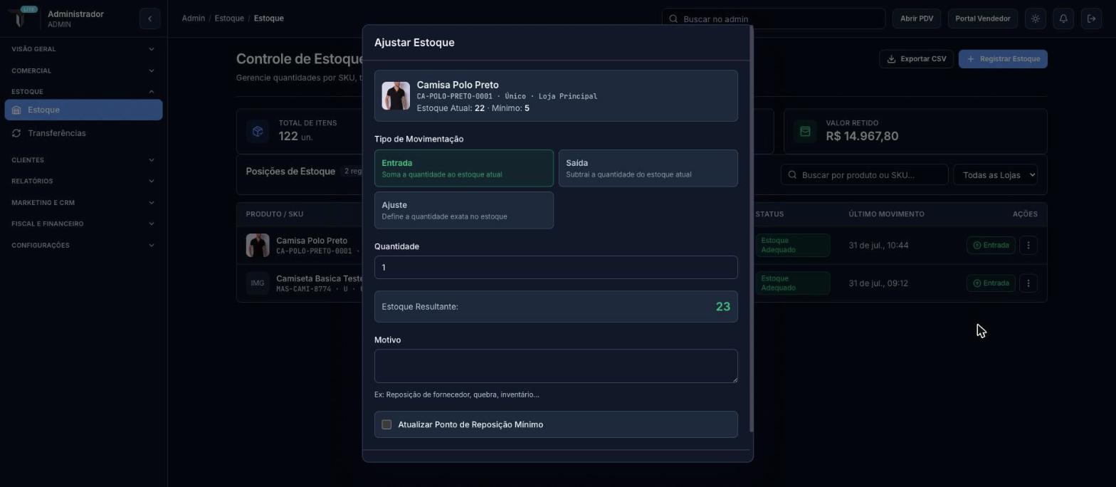1116x487 pixels.
Task: Expand the Configurações sidebar section
Action: point(83,246)
